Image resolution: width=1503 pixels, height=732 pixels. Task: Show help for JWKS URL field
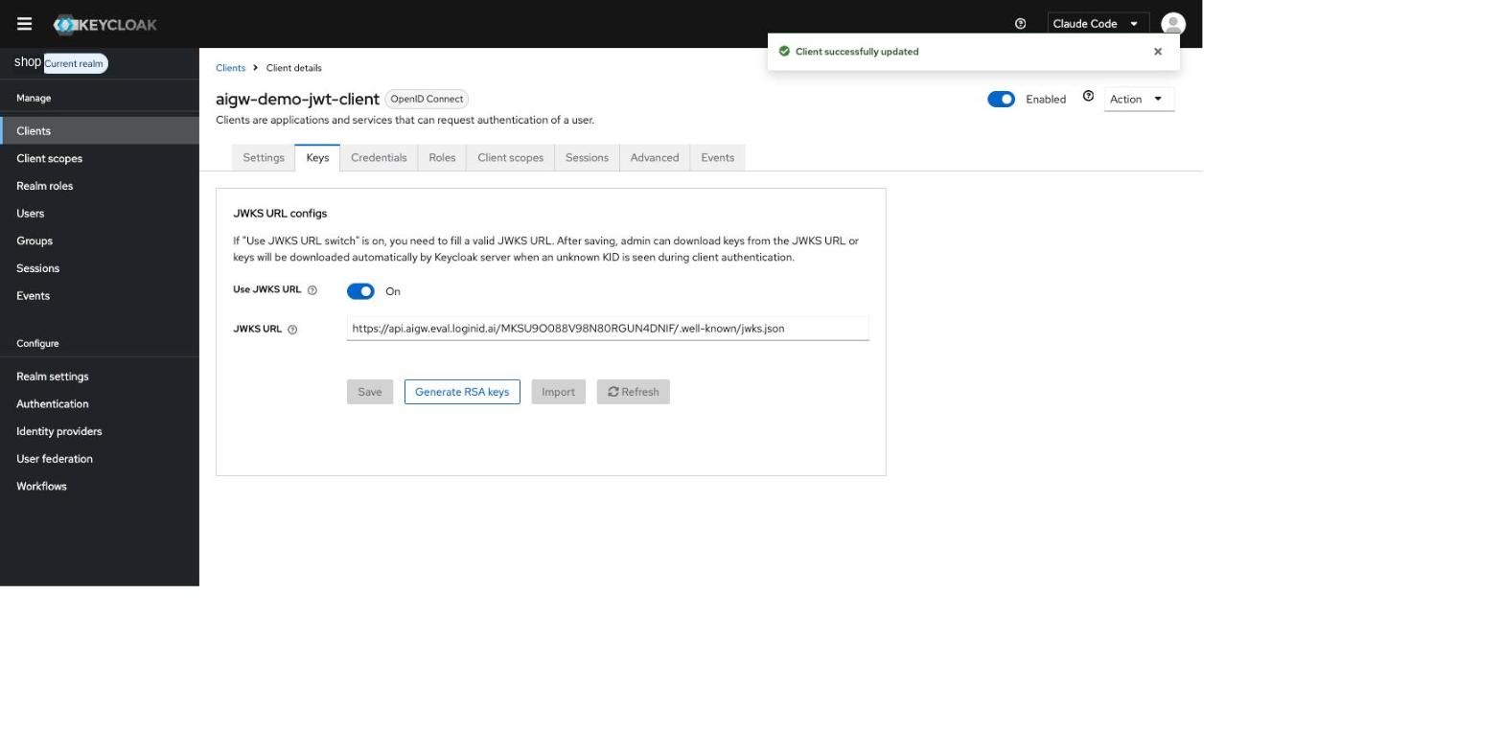[x=292, y=330]
